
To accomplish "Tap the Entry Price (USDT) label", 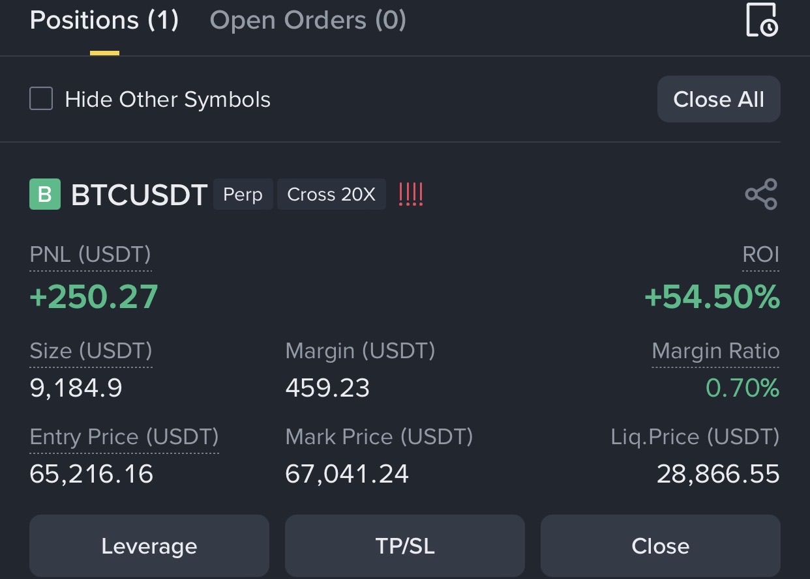I will (x=124, y=436).
